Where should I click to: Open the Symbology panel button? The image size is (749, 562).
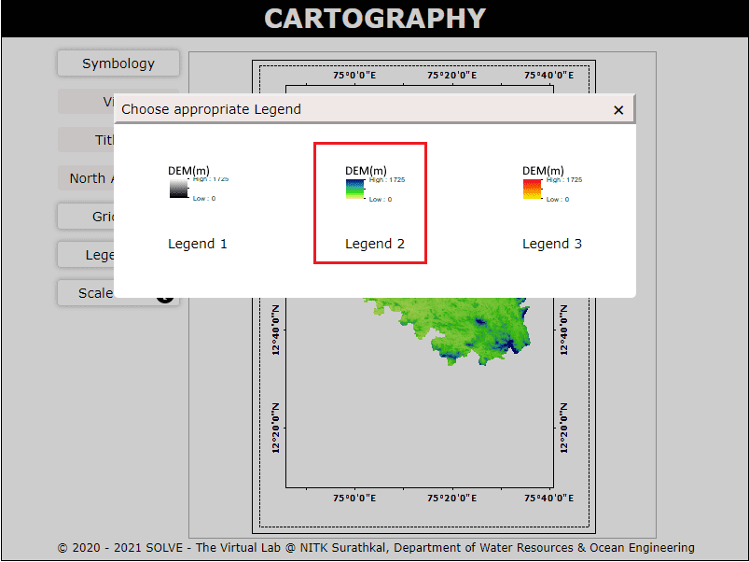(x=118, y=63)
